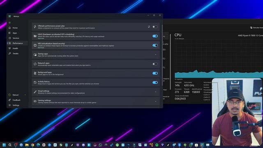The width and height of the screenshot is (263, 148).
Task: Open Read more link under VBS
Action: [x=41, y=48]
